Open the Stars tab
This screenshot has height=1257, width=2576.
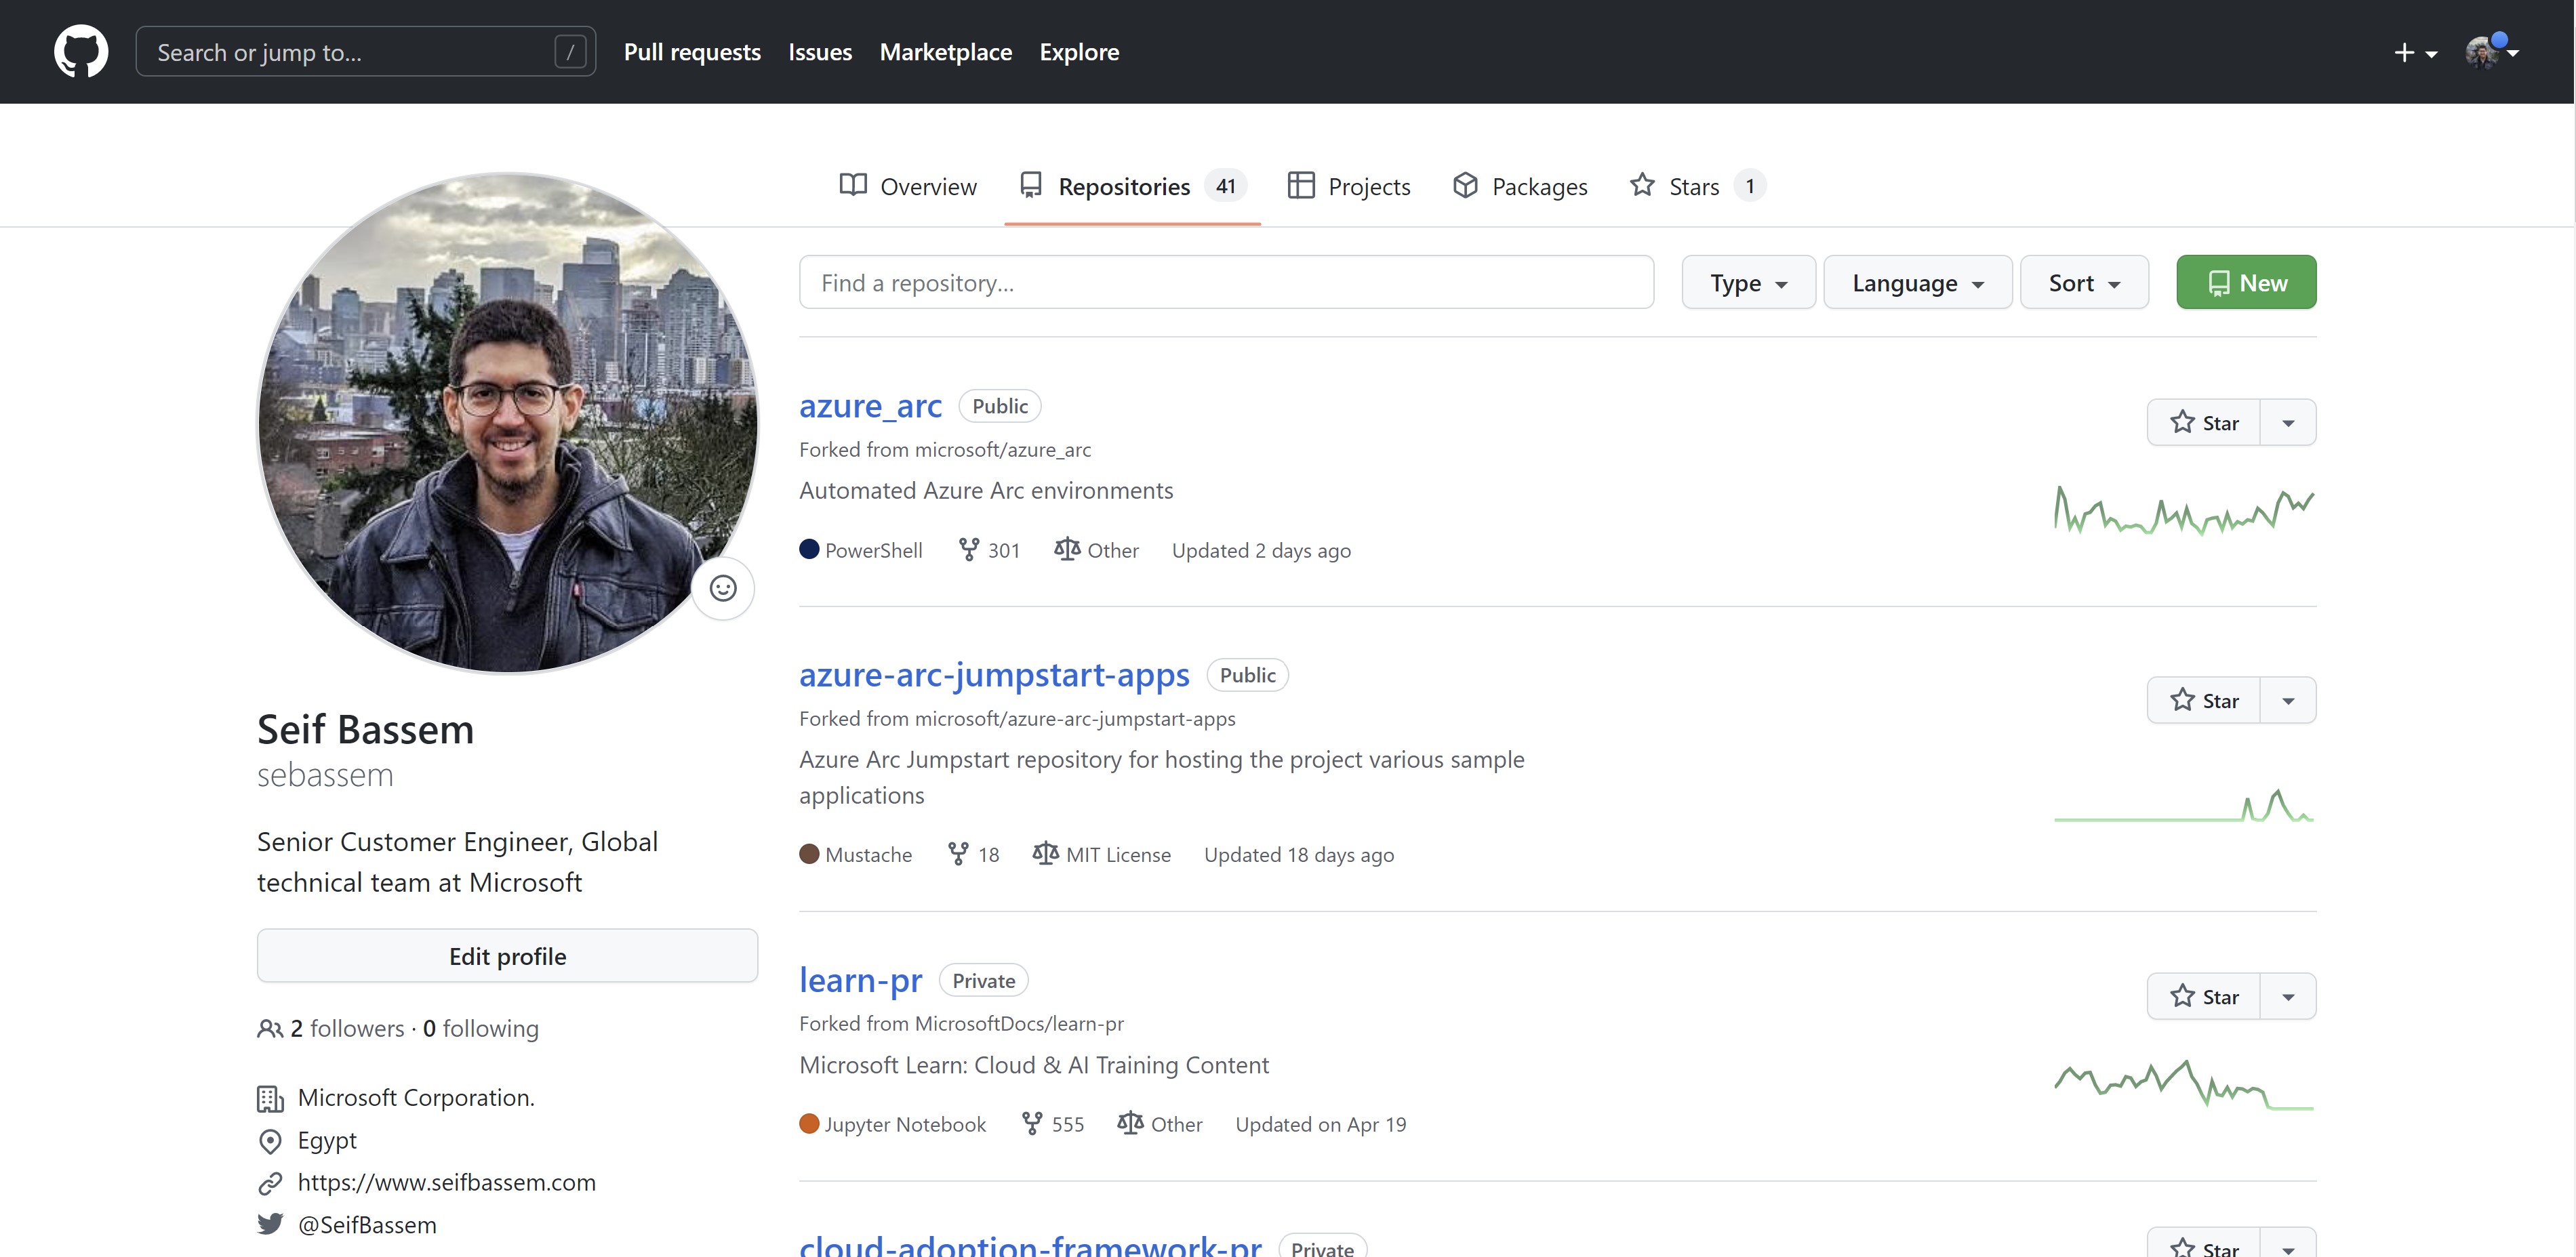pos(1697,186)
